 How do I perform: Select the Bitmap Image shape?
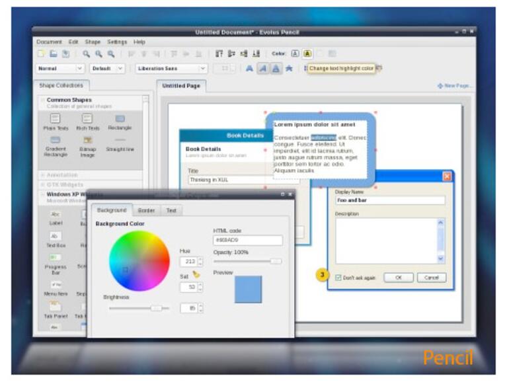point(88,146)
